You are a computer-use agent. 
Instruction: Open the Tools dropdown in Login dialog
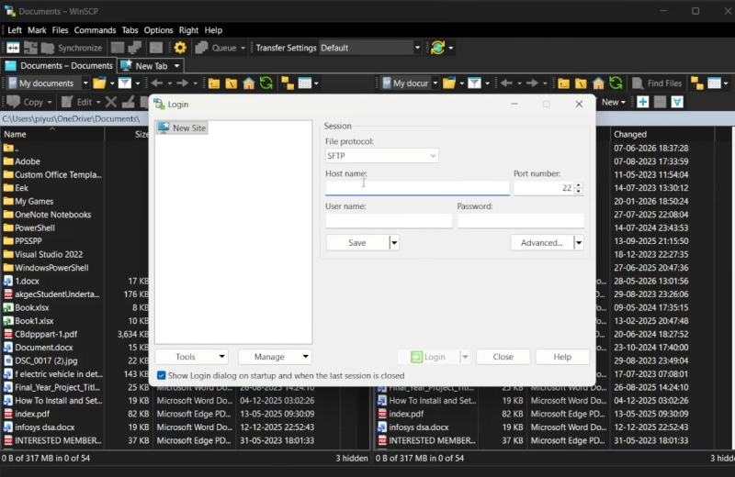[x=191, y=357]
